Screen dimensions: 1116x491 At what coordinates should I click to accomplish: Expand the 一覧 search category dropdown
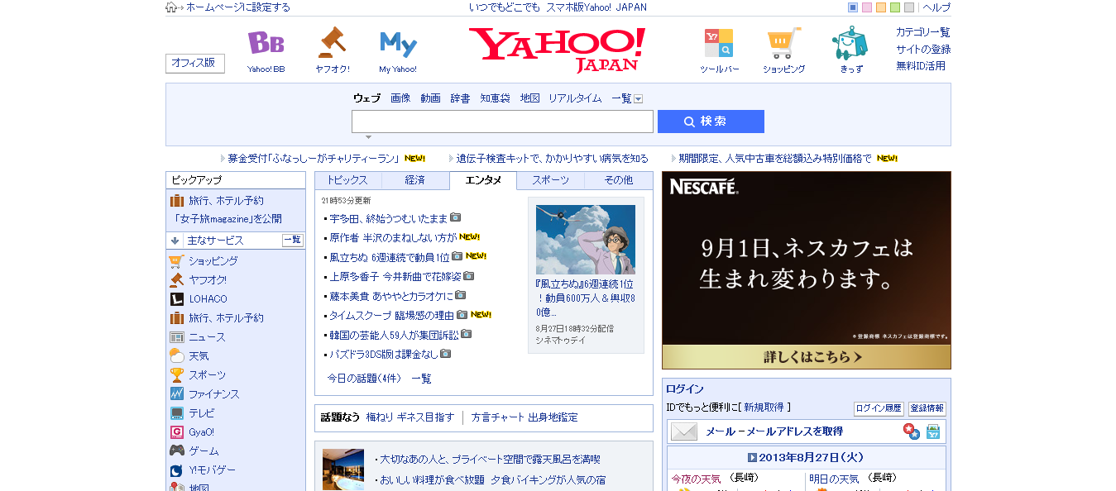pyautogui.click(x=638, y=99)
